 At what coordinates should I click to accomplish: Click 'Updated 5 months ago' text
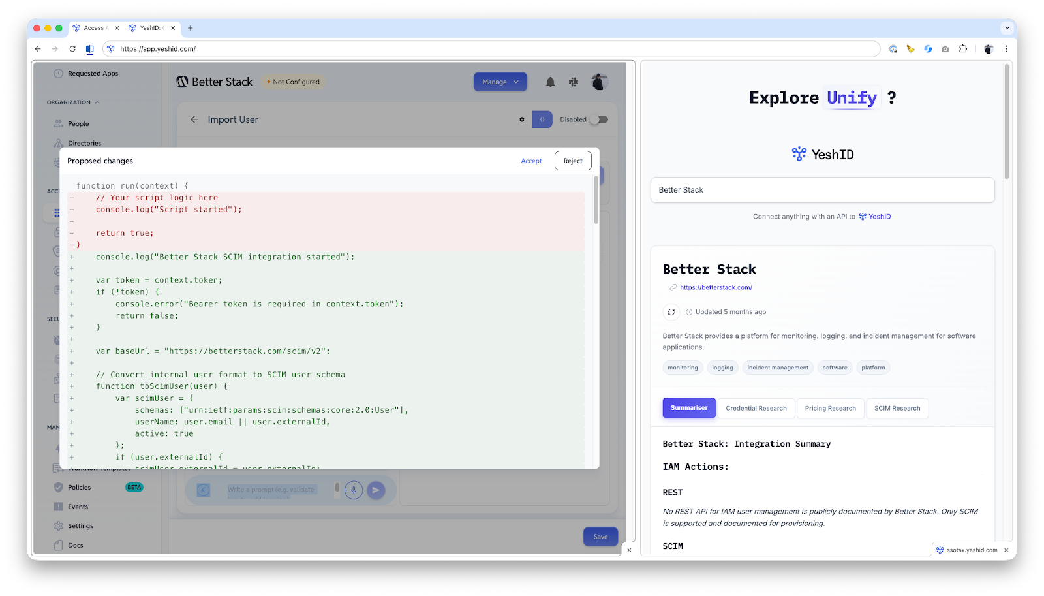click(731, 312)
